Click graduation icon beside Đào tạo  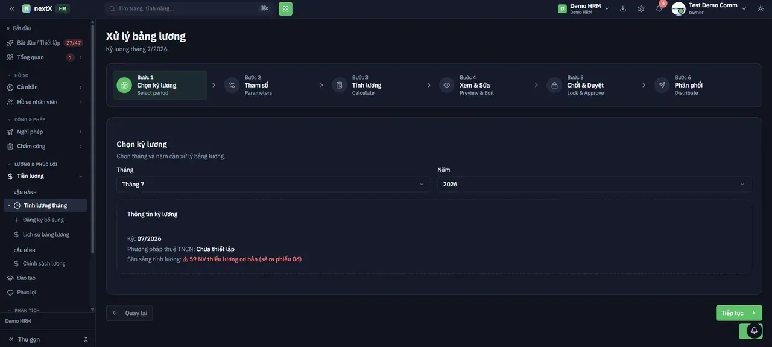click(10, 278)
